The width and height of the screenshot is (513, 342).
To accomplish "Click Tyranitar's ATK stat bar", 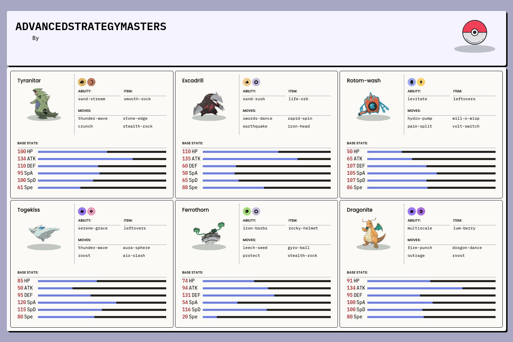I will tap(102, 159).
